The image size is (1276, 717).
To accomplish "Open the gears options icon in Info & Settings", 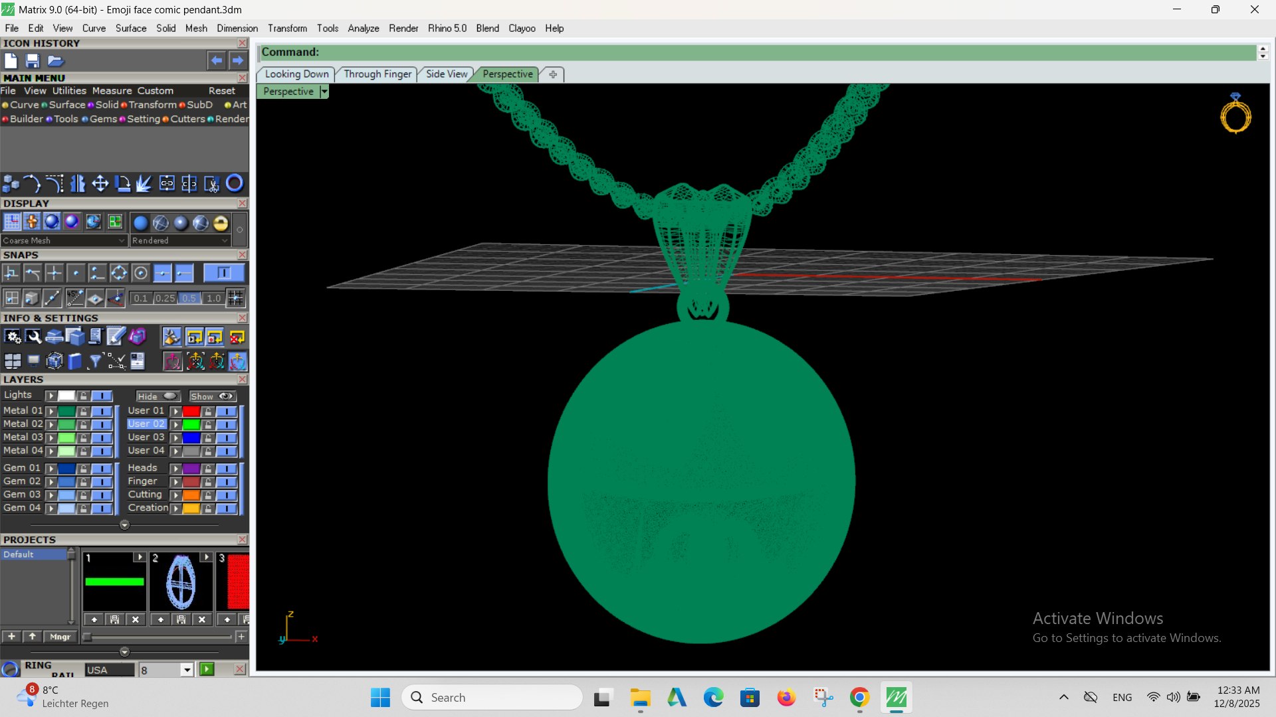I will pos(13,337).
